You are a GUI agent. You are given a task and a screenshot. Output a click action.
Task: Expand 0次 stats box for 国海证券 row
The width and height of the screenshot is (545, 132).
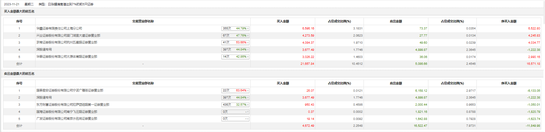point(235,112)
